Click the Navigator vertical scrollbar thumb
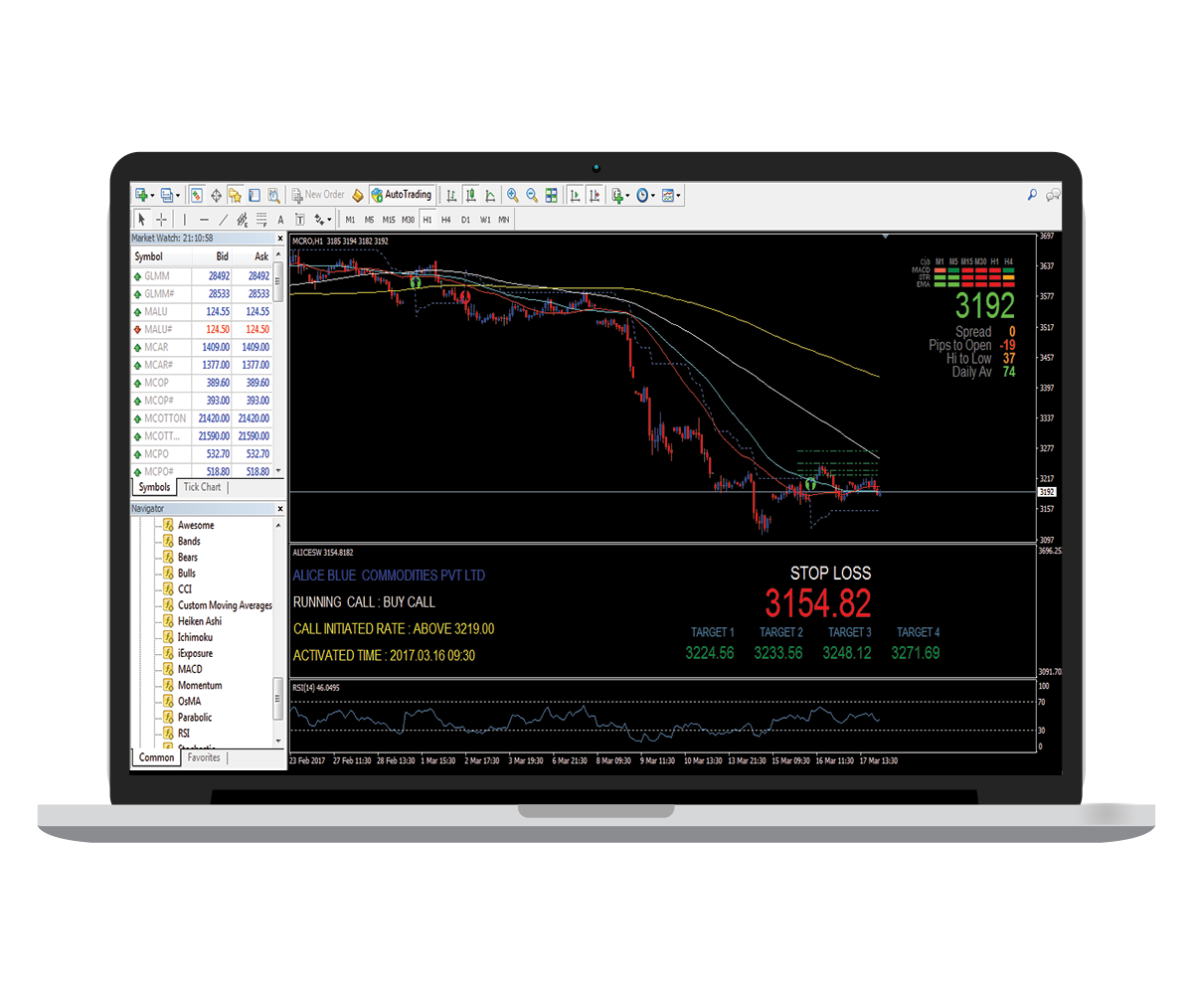 [278, 699]
